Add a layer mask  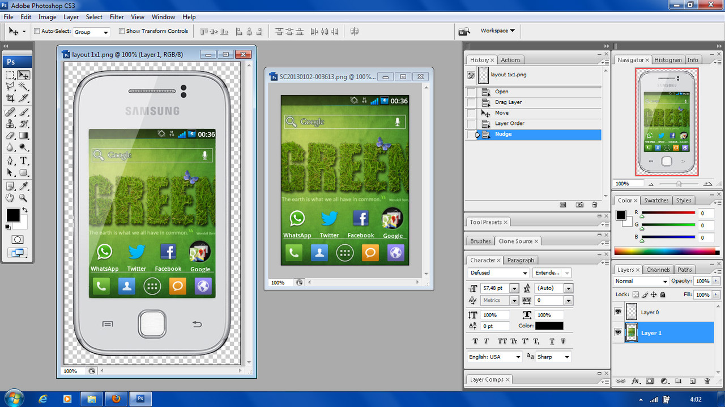[x=650, y=381]
